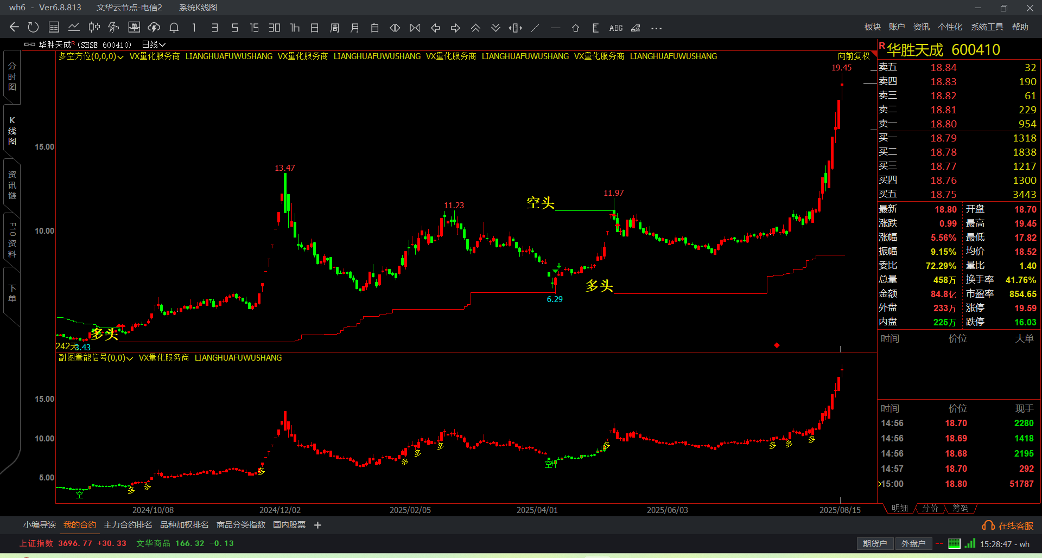Click the double down chevron icon

(495, 28)
